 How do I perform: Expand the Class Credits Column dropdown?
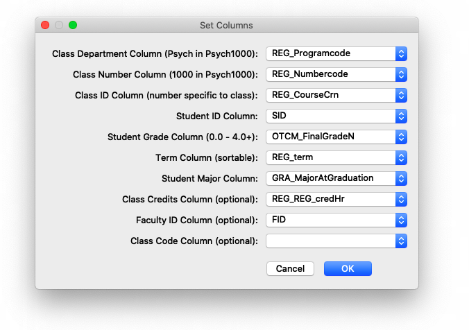click(336, 199)
